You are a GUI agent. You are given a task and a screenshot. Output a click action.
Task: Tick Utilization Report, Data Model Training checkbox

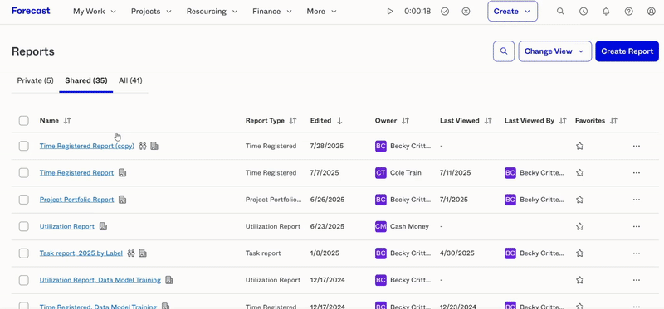(24, 280)
